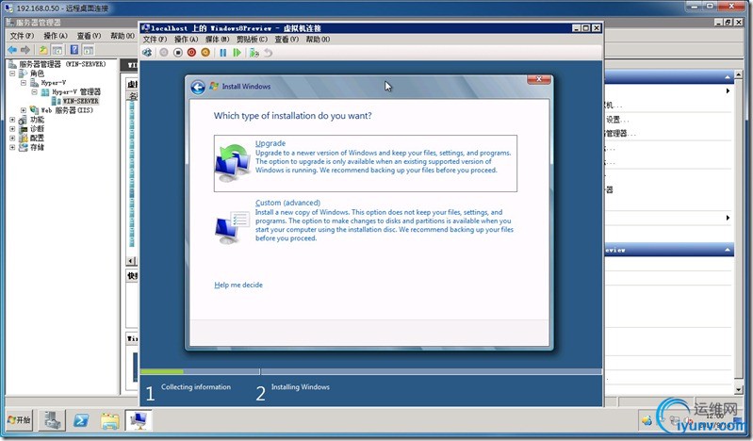Click the Back arrow in Server Manager toolbar
Screen dimensions: 753x441
coord(12,50)
